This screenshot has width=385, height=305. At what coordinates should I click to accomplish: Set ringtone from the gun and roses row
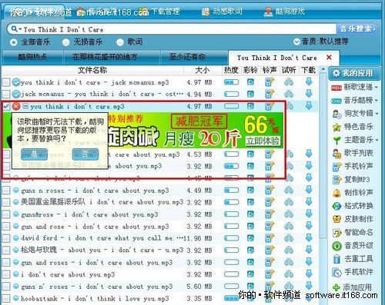[269, 262]
